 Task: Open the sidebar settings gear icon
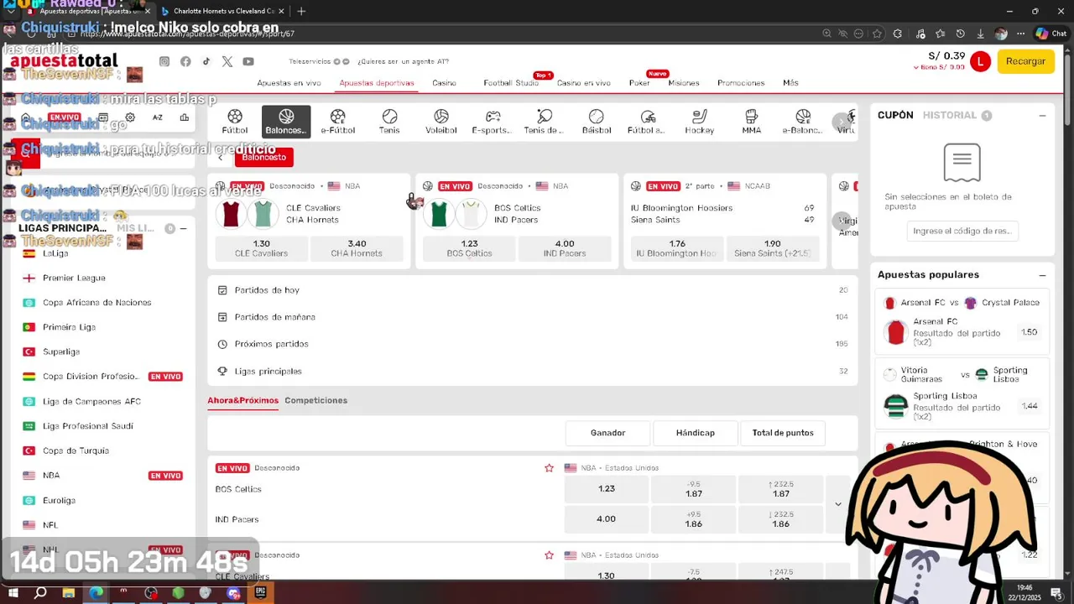click(x=130, y=117)
